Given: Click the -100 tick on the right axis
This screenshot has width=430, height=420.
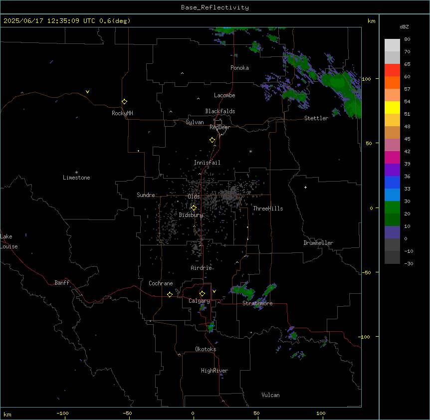Looking at the screenshot, I should point(365,337).
